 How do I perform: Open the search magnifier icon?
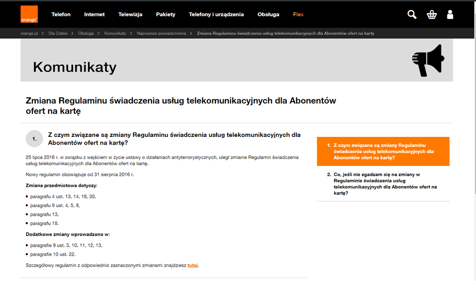coord(412,15)
